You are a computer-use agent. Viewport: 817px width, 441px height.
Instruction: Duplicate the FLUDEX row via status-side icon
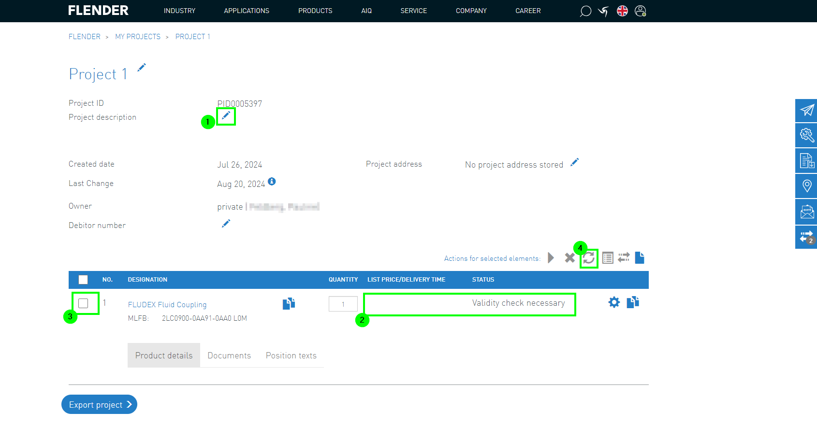(633, 302)
